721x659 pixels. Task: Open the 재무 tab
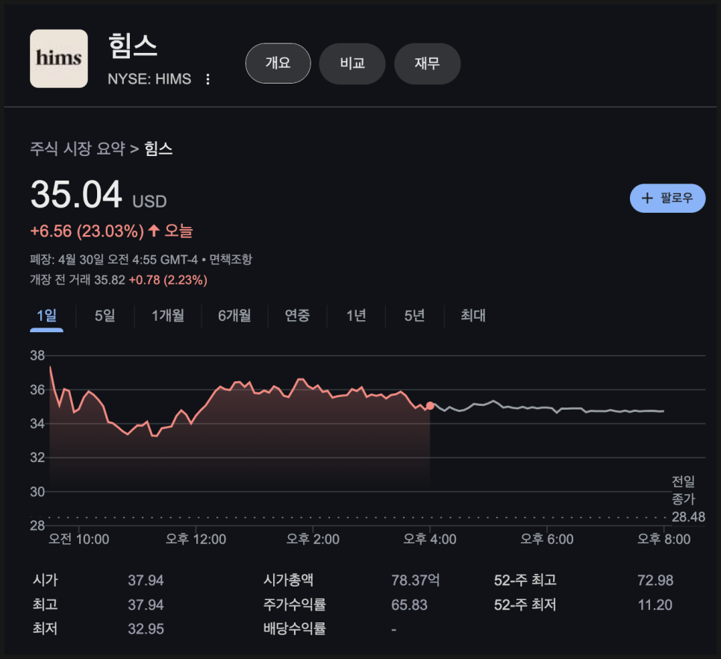(x=427, y=63)
